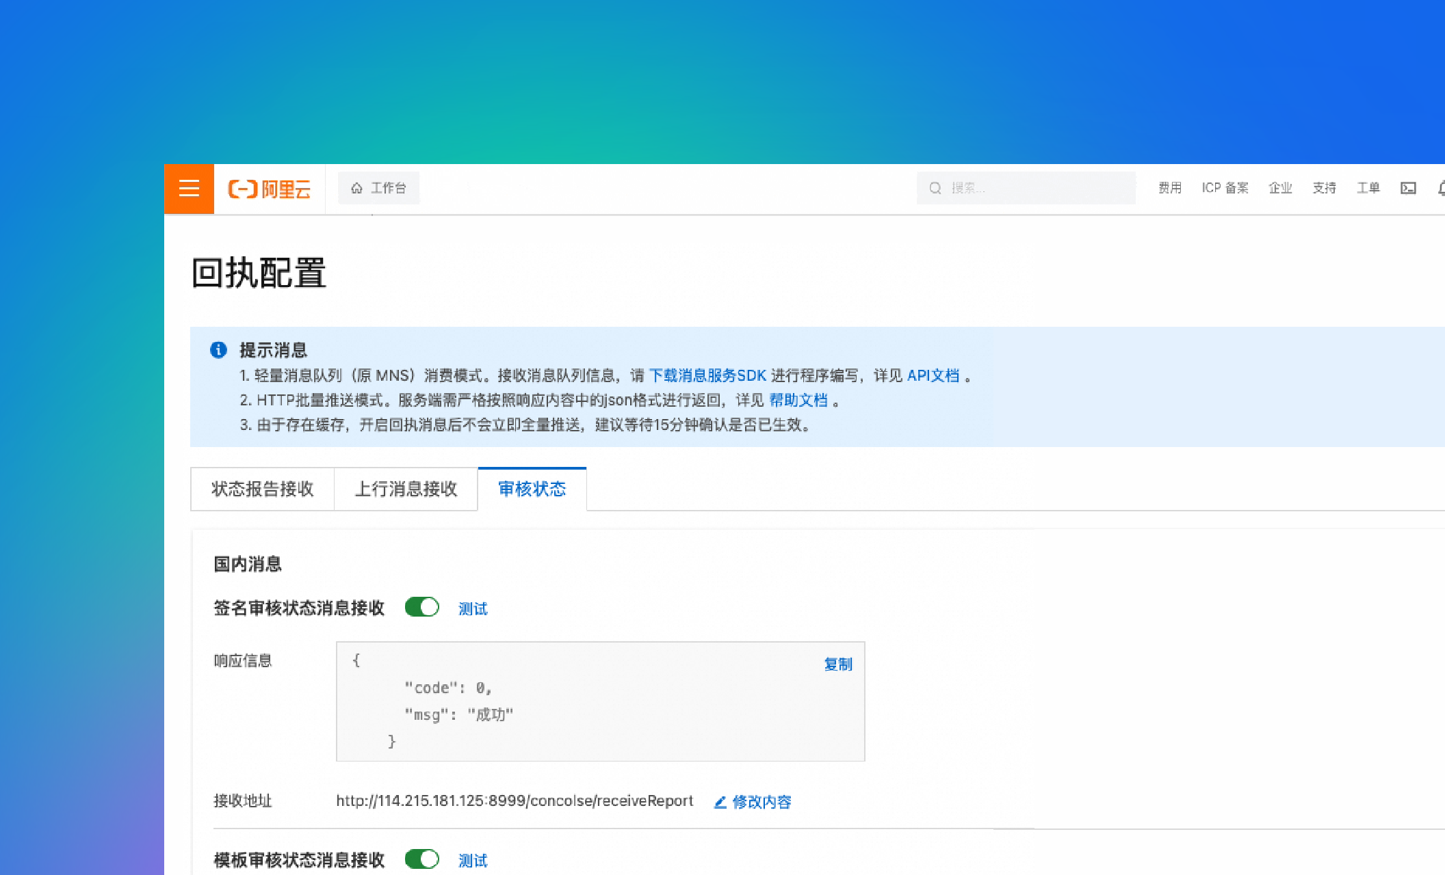Click the 测试 link next to signature toggle

(x=472, y=608)
